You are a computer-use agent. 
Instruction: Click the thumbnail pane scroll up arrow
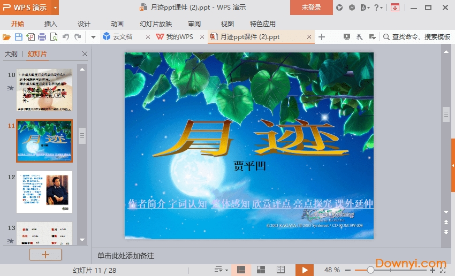coord(82,70)
